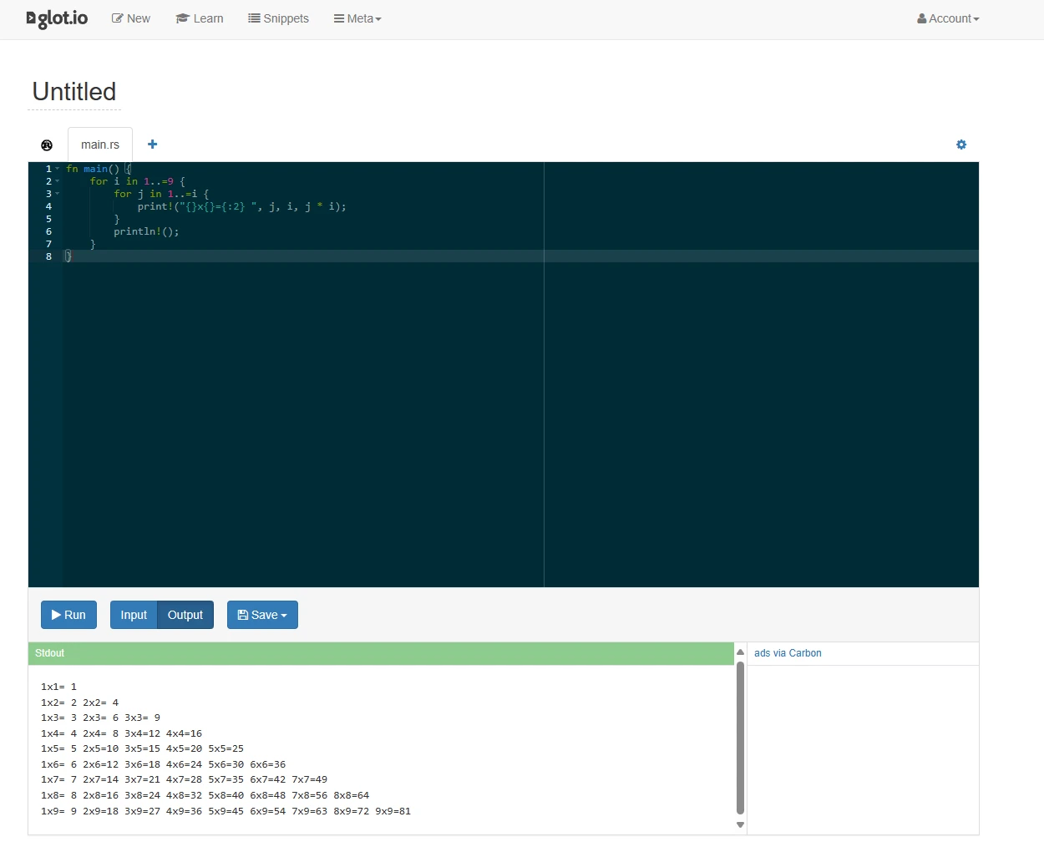
Task: Open the glot.io home logo
Action: point(57,18)
